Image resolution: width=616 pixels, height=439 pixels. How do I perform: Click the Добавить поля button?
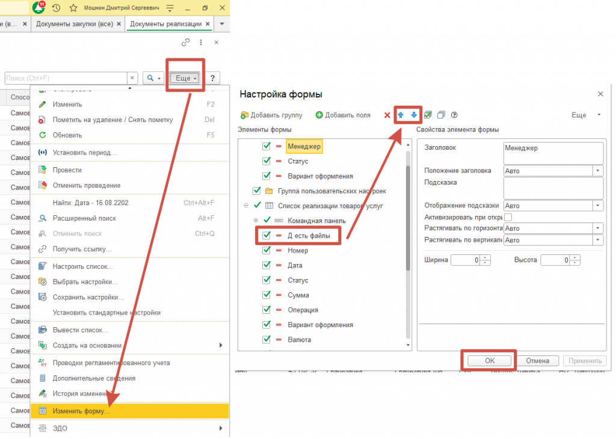(343, 115)
